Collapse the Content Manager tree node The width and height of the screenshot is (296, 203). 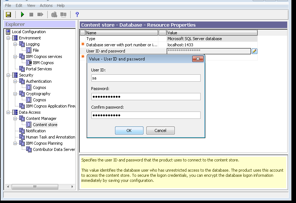click(15, 118)
